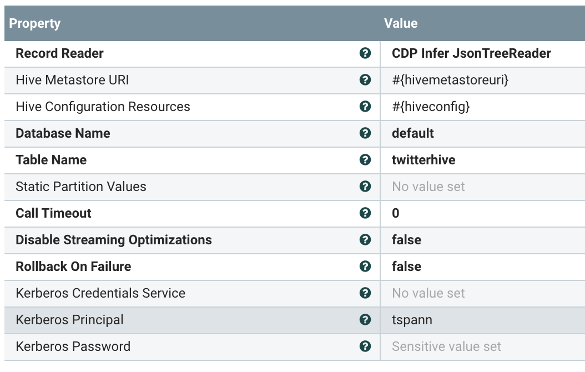Click the Database Name help icon
This screenshot has width=585, height=372.
click(365, 133)
